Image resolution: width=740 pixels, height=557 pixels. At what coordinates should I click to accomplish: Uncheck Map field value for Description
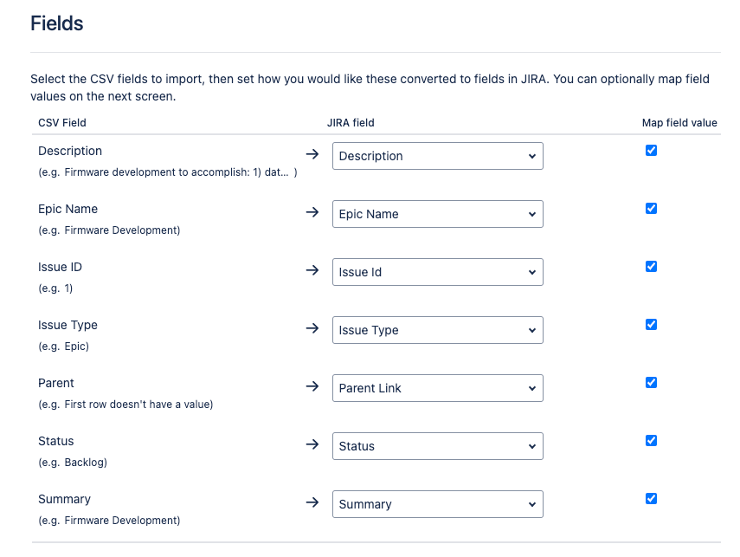(651, 150)
